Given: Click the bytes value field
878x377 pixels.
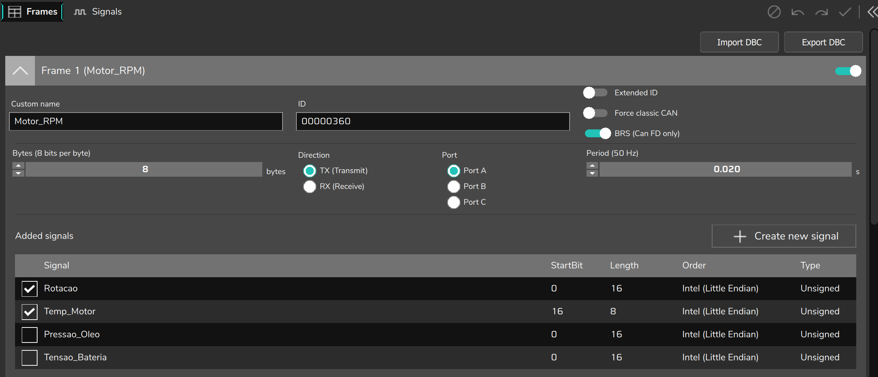Looking at the screenshot, I should 144,169.
